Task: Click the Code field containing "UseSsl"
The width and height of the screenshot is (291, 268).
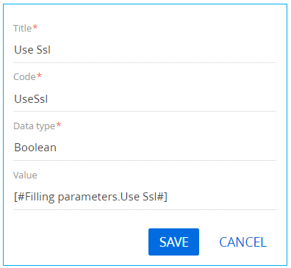Action: (145, 99)
